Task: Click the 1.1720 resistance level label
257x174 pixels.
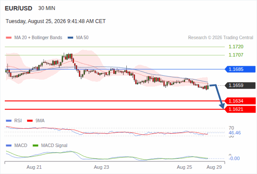Action: 236,47
